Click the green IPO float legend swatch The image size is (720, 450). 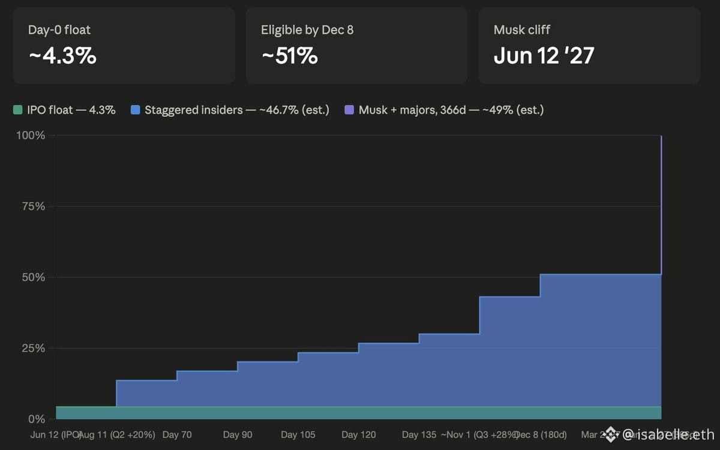pos(18,110)
